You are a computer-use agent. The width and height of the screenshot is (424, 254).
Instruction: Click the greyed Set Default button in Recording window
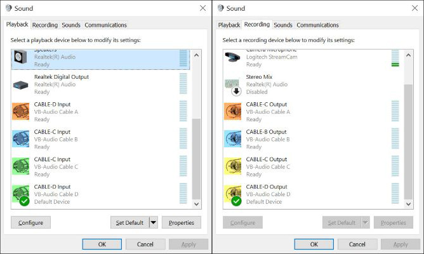341,222
